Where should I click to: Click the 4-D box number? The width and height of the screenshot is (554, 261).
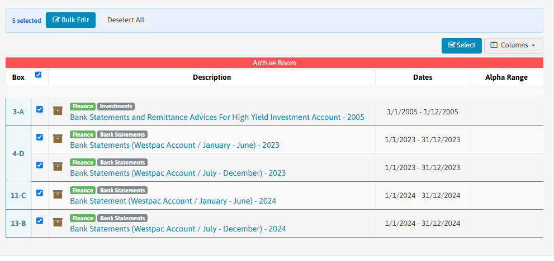[x=18, y=154]
